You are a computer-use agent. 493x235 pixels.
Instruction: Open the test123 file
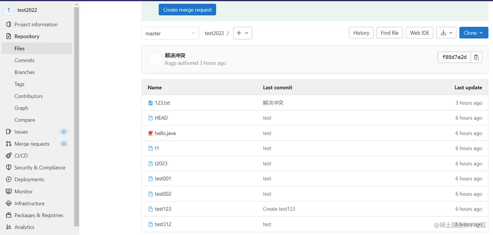[x=163, y=209]
